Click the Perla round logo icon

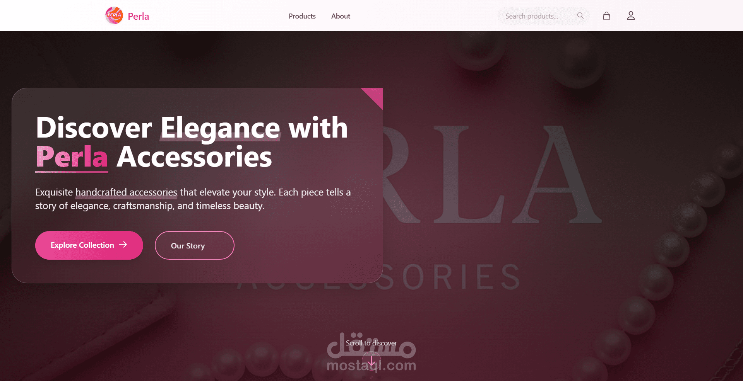click(x=114, y=15)
